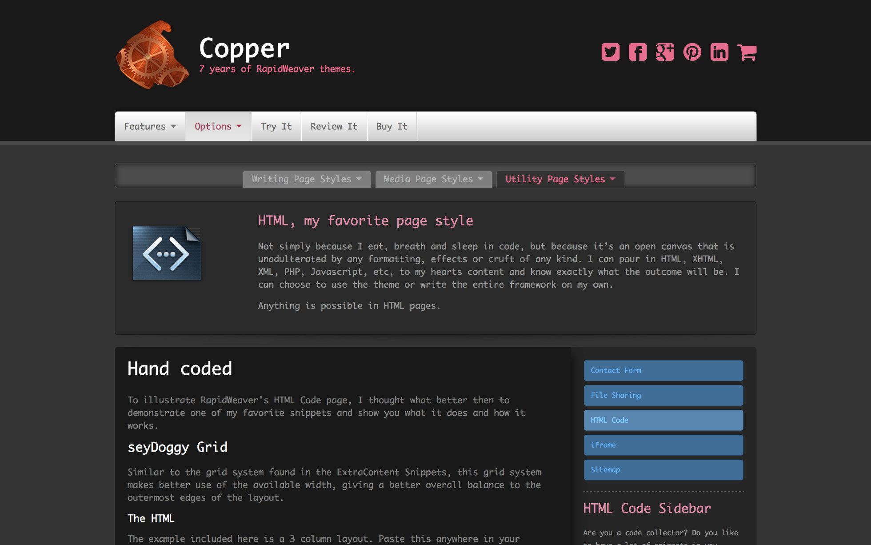
Task: Click the File Sharing sidebar button
Action: 663,395
